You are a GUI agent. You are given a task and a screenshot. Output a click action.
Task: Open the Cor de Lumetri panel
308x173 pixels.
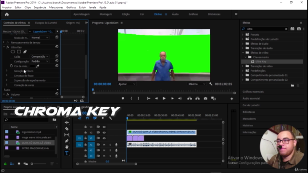(x=251, y=105)
